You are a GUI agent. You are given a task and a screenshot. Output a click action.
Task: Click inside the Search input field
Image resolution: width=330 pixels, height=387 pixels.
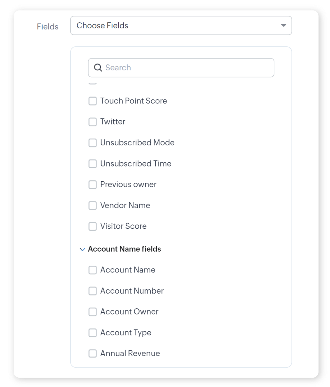pos(187,67)
